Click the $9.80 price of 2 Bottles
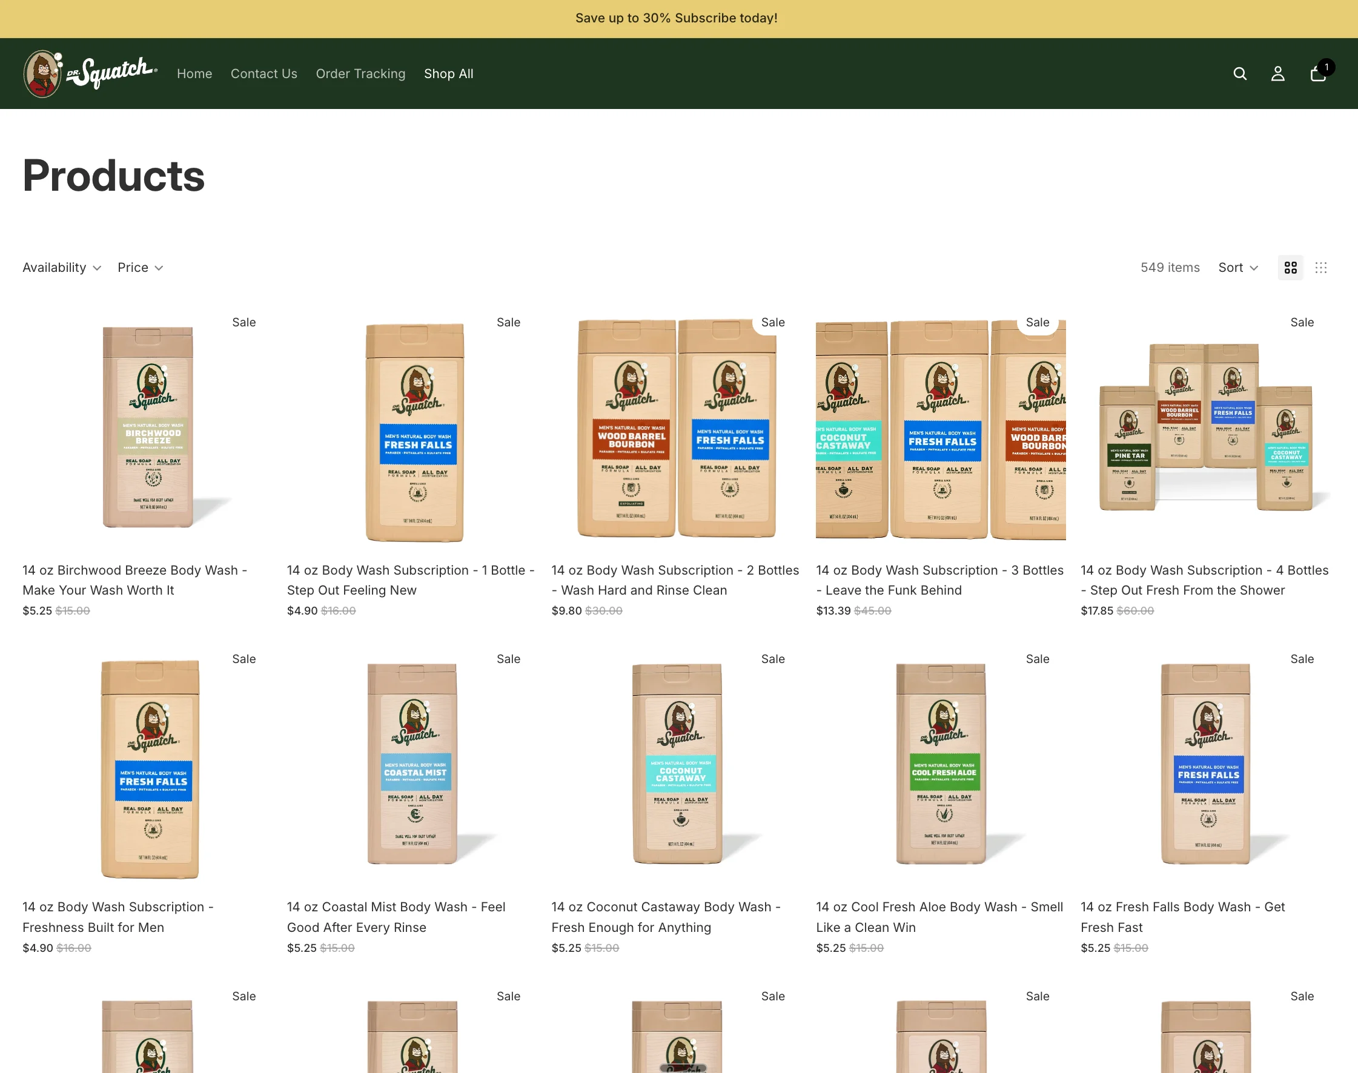Screen dimensions: 1358x1073 tap(567, 610)
